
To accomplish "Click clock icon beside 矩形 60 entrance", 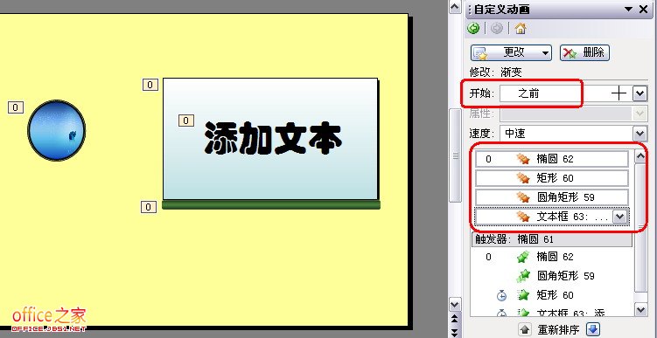I will coord(501,296).
